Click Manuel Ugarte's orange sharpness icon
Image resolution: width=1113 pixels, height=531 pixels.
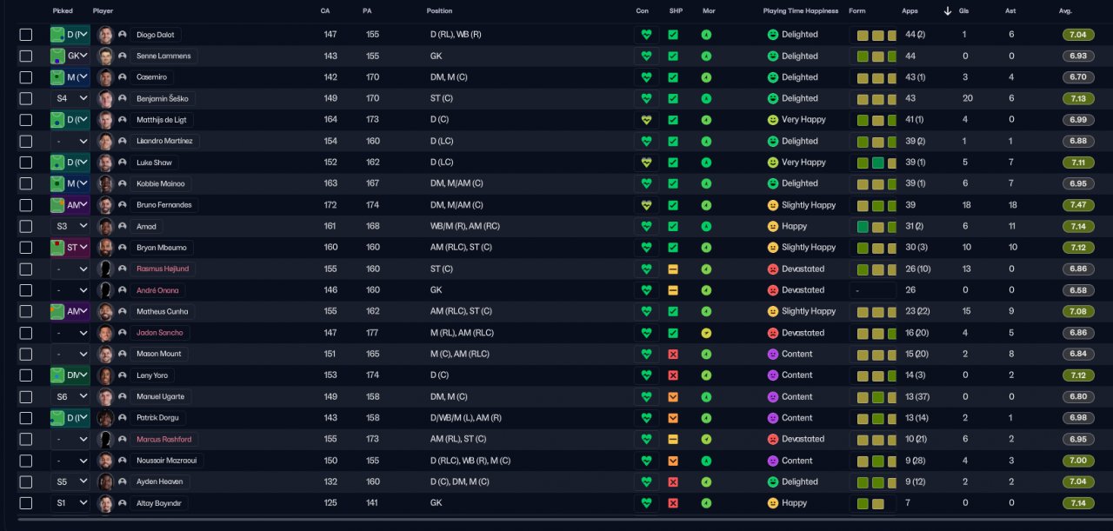tap(673, 396)
